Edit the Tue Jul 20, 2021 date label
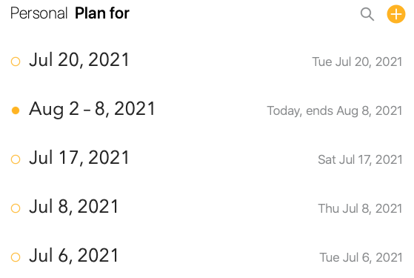 click(x=357, y=62)
